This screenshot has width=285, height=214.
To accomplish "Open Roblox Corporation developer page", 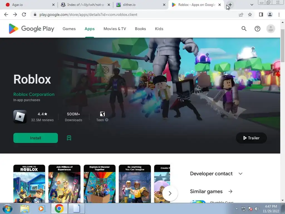I will tap(34, 94).
